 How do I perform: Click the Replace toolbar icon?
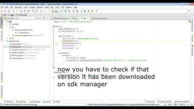coord(36,11)
